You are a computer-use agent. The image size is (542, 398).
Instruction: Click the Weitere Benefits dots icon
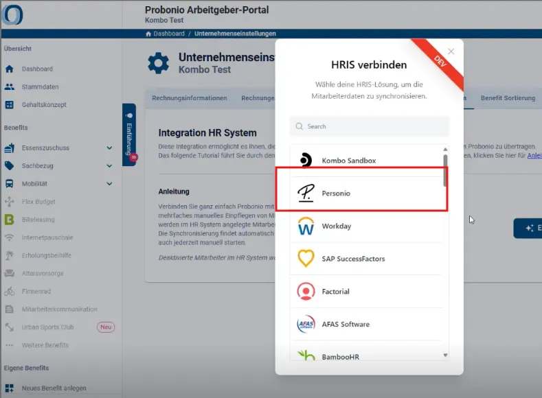coord(10,345)
